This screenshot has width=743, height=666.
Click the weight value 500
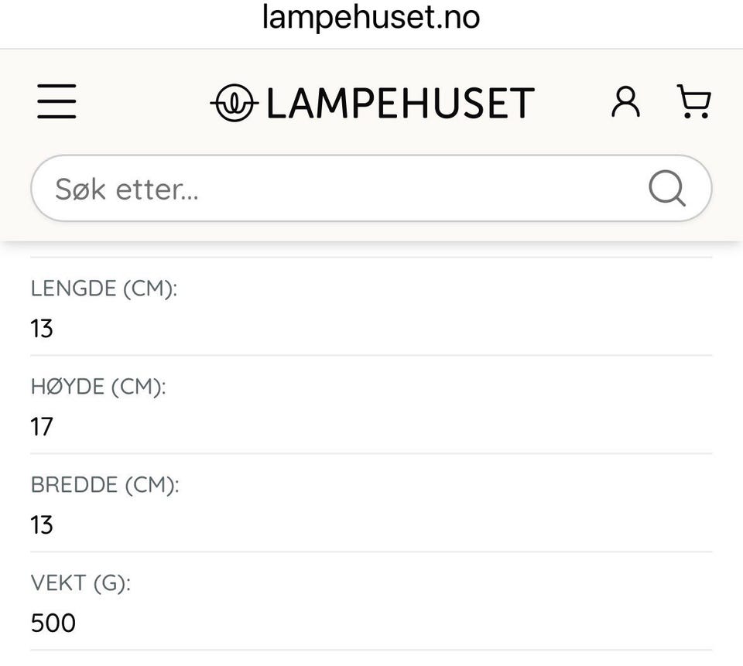point(53,623)
